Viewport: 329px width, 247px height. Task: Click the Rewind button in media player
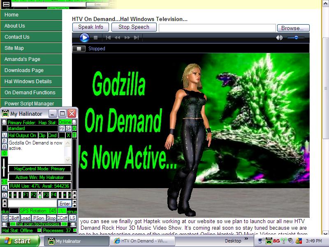(x=117, y=37)
